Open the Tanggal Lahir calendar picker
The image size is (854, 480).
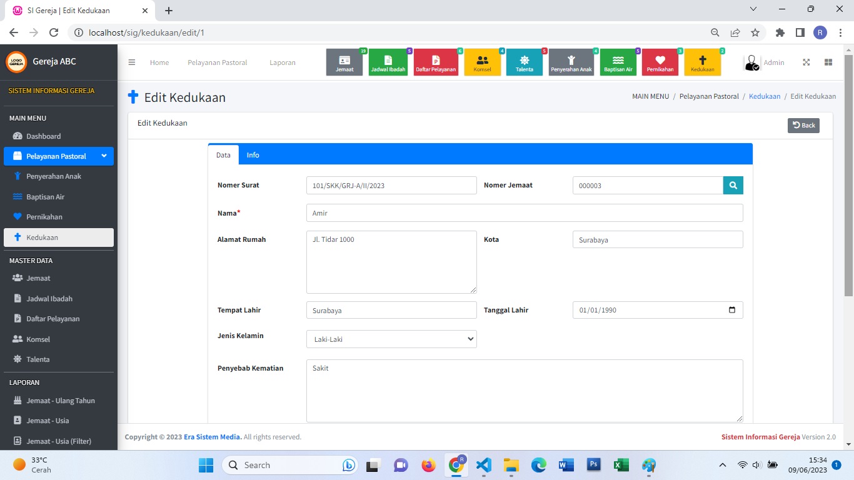click(732, 310)
